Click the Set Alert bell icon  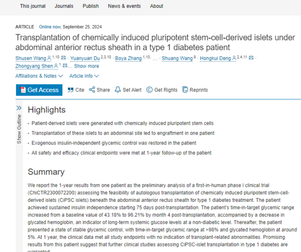point(117,90)
